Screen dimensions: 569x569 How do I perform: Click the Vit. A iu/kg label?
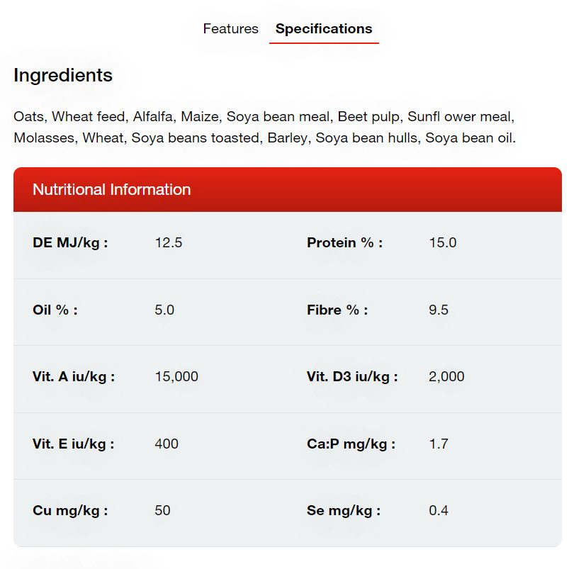(x=74, y=377)
